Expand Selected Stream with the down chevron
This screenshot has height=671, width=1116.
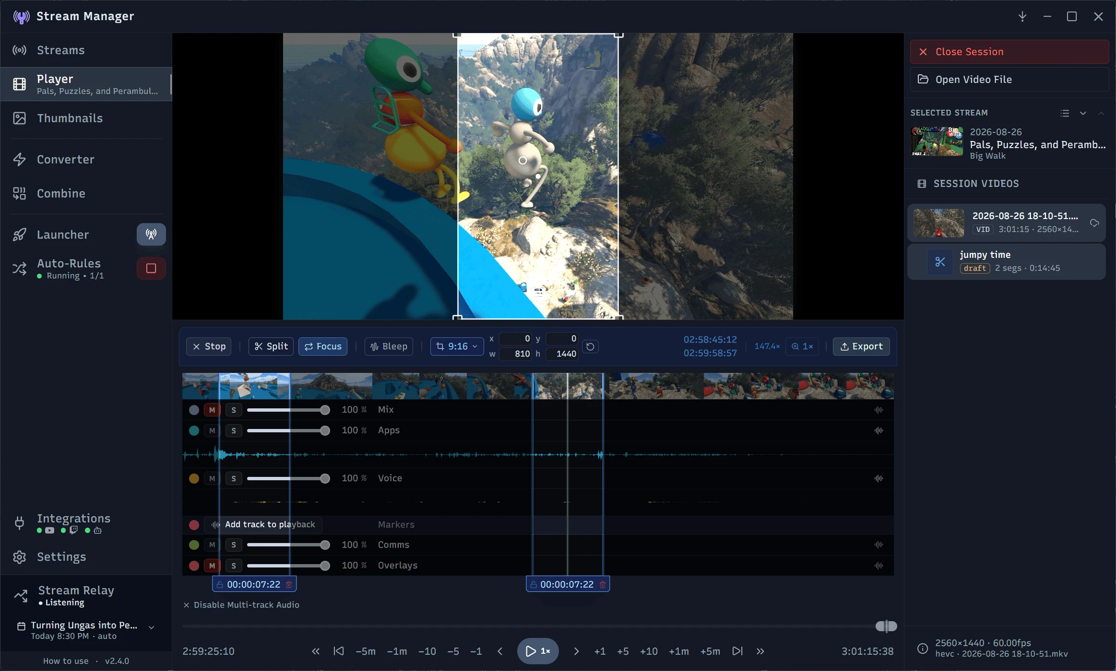click(x=1083, y=113)
